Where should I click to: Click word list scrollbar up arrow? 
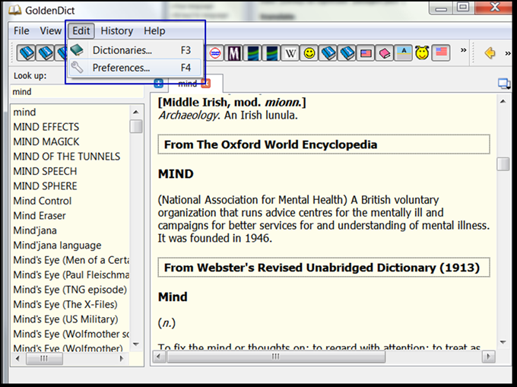click(x=136, y=112)
